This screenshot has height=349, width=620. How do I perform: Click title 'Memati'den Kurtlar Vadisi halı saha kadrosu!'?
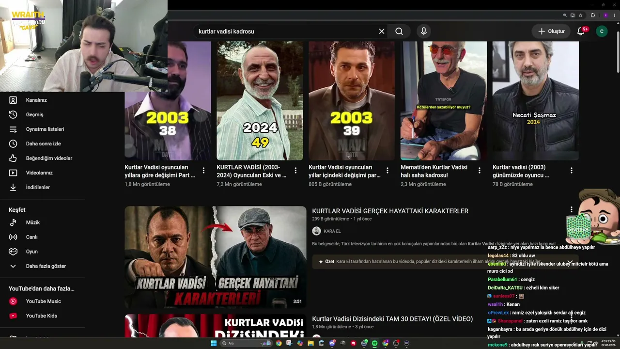434,171
